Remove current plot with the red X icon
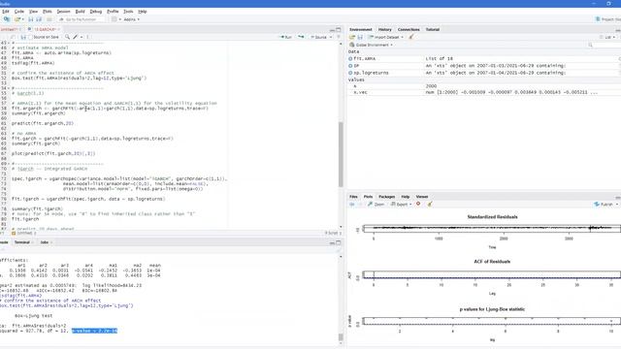621x349 pixels. (418, 204)
